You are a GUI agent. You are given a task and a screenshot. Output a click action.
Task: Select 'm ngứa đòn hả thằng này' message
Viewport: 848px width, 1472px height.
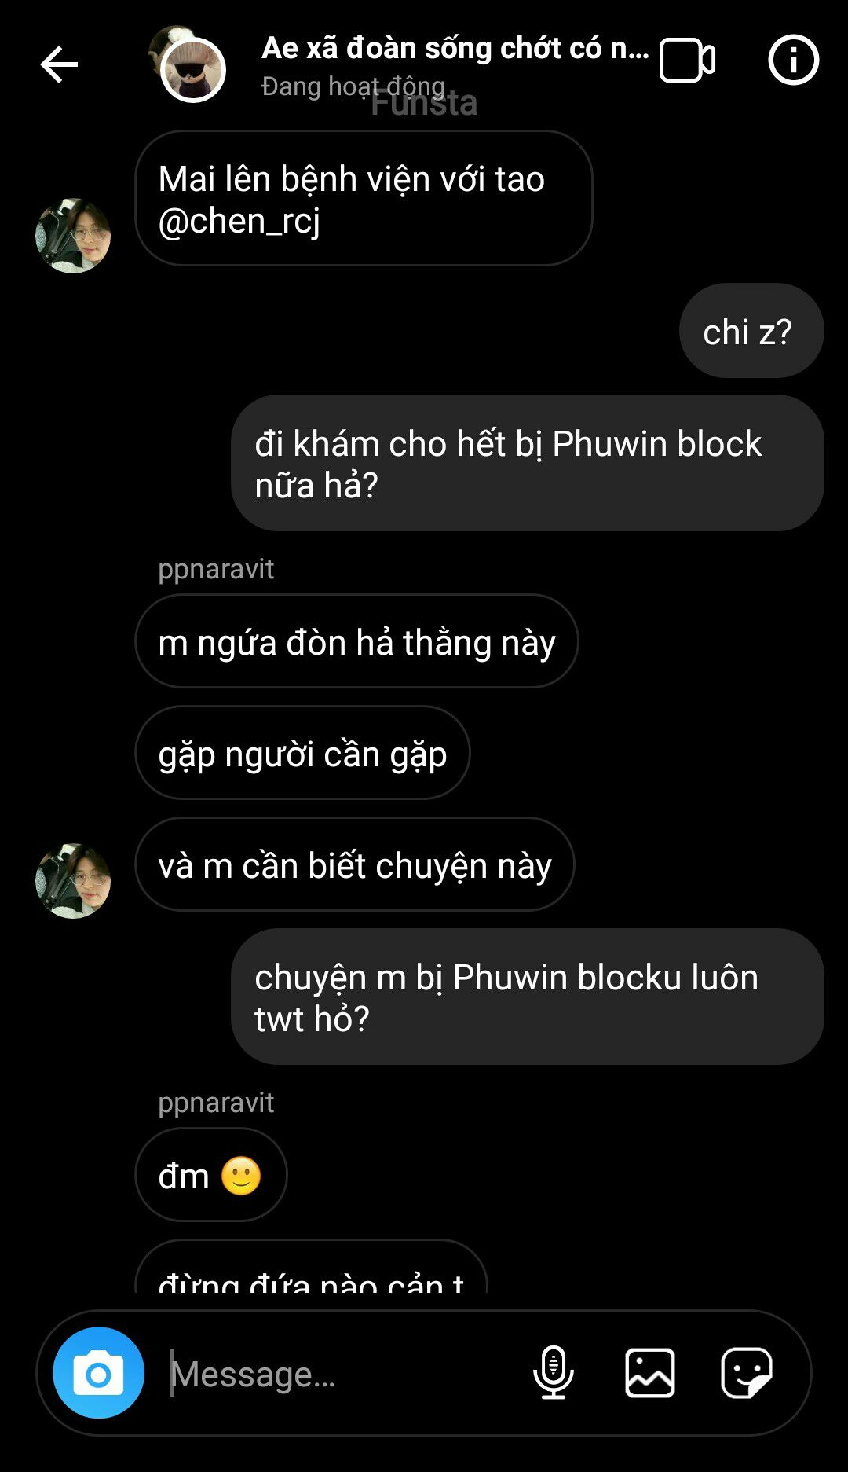(x=356, y=641)
